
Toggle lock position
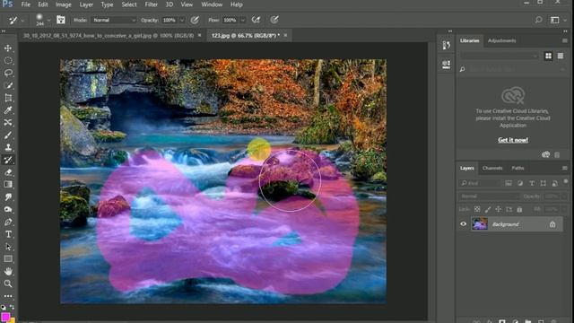click(499, 209)
